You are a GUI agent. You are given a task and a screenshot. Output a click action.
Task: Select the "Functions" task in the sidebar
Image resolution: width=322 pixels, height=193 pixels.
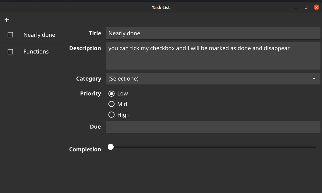(x=36, y=51)
